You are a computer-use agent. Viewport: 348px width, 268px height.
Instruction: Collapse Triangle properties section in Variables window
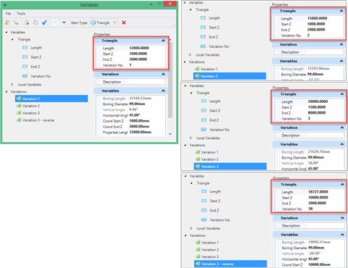[163, 41]
